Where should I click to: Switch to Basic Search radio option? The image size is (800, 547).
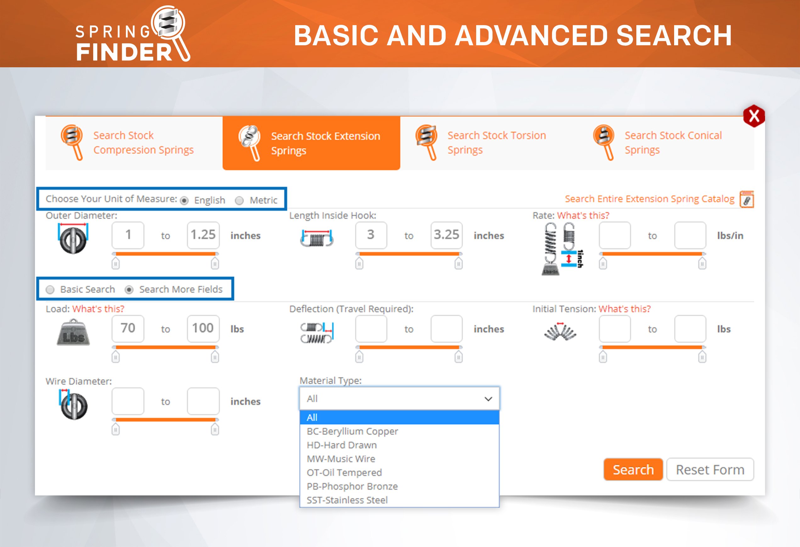pos(50,290)
